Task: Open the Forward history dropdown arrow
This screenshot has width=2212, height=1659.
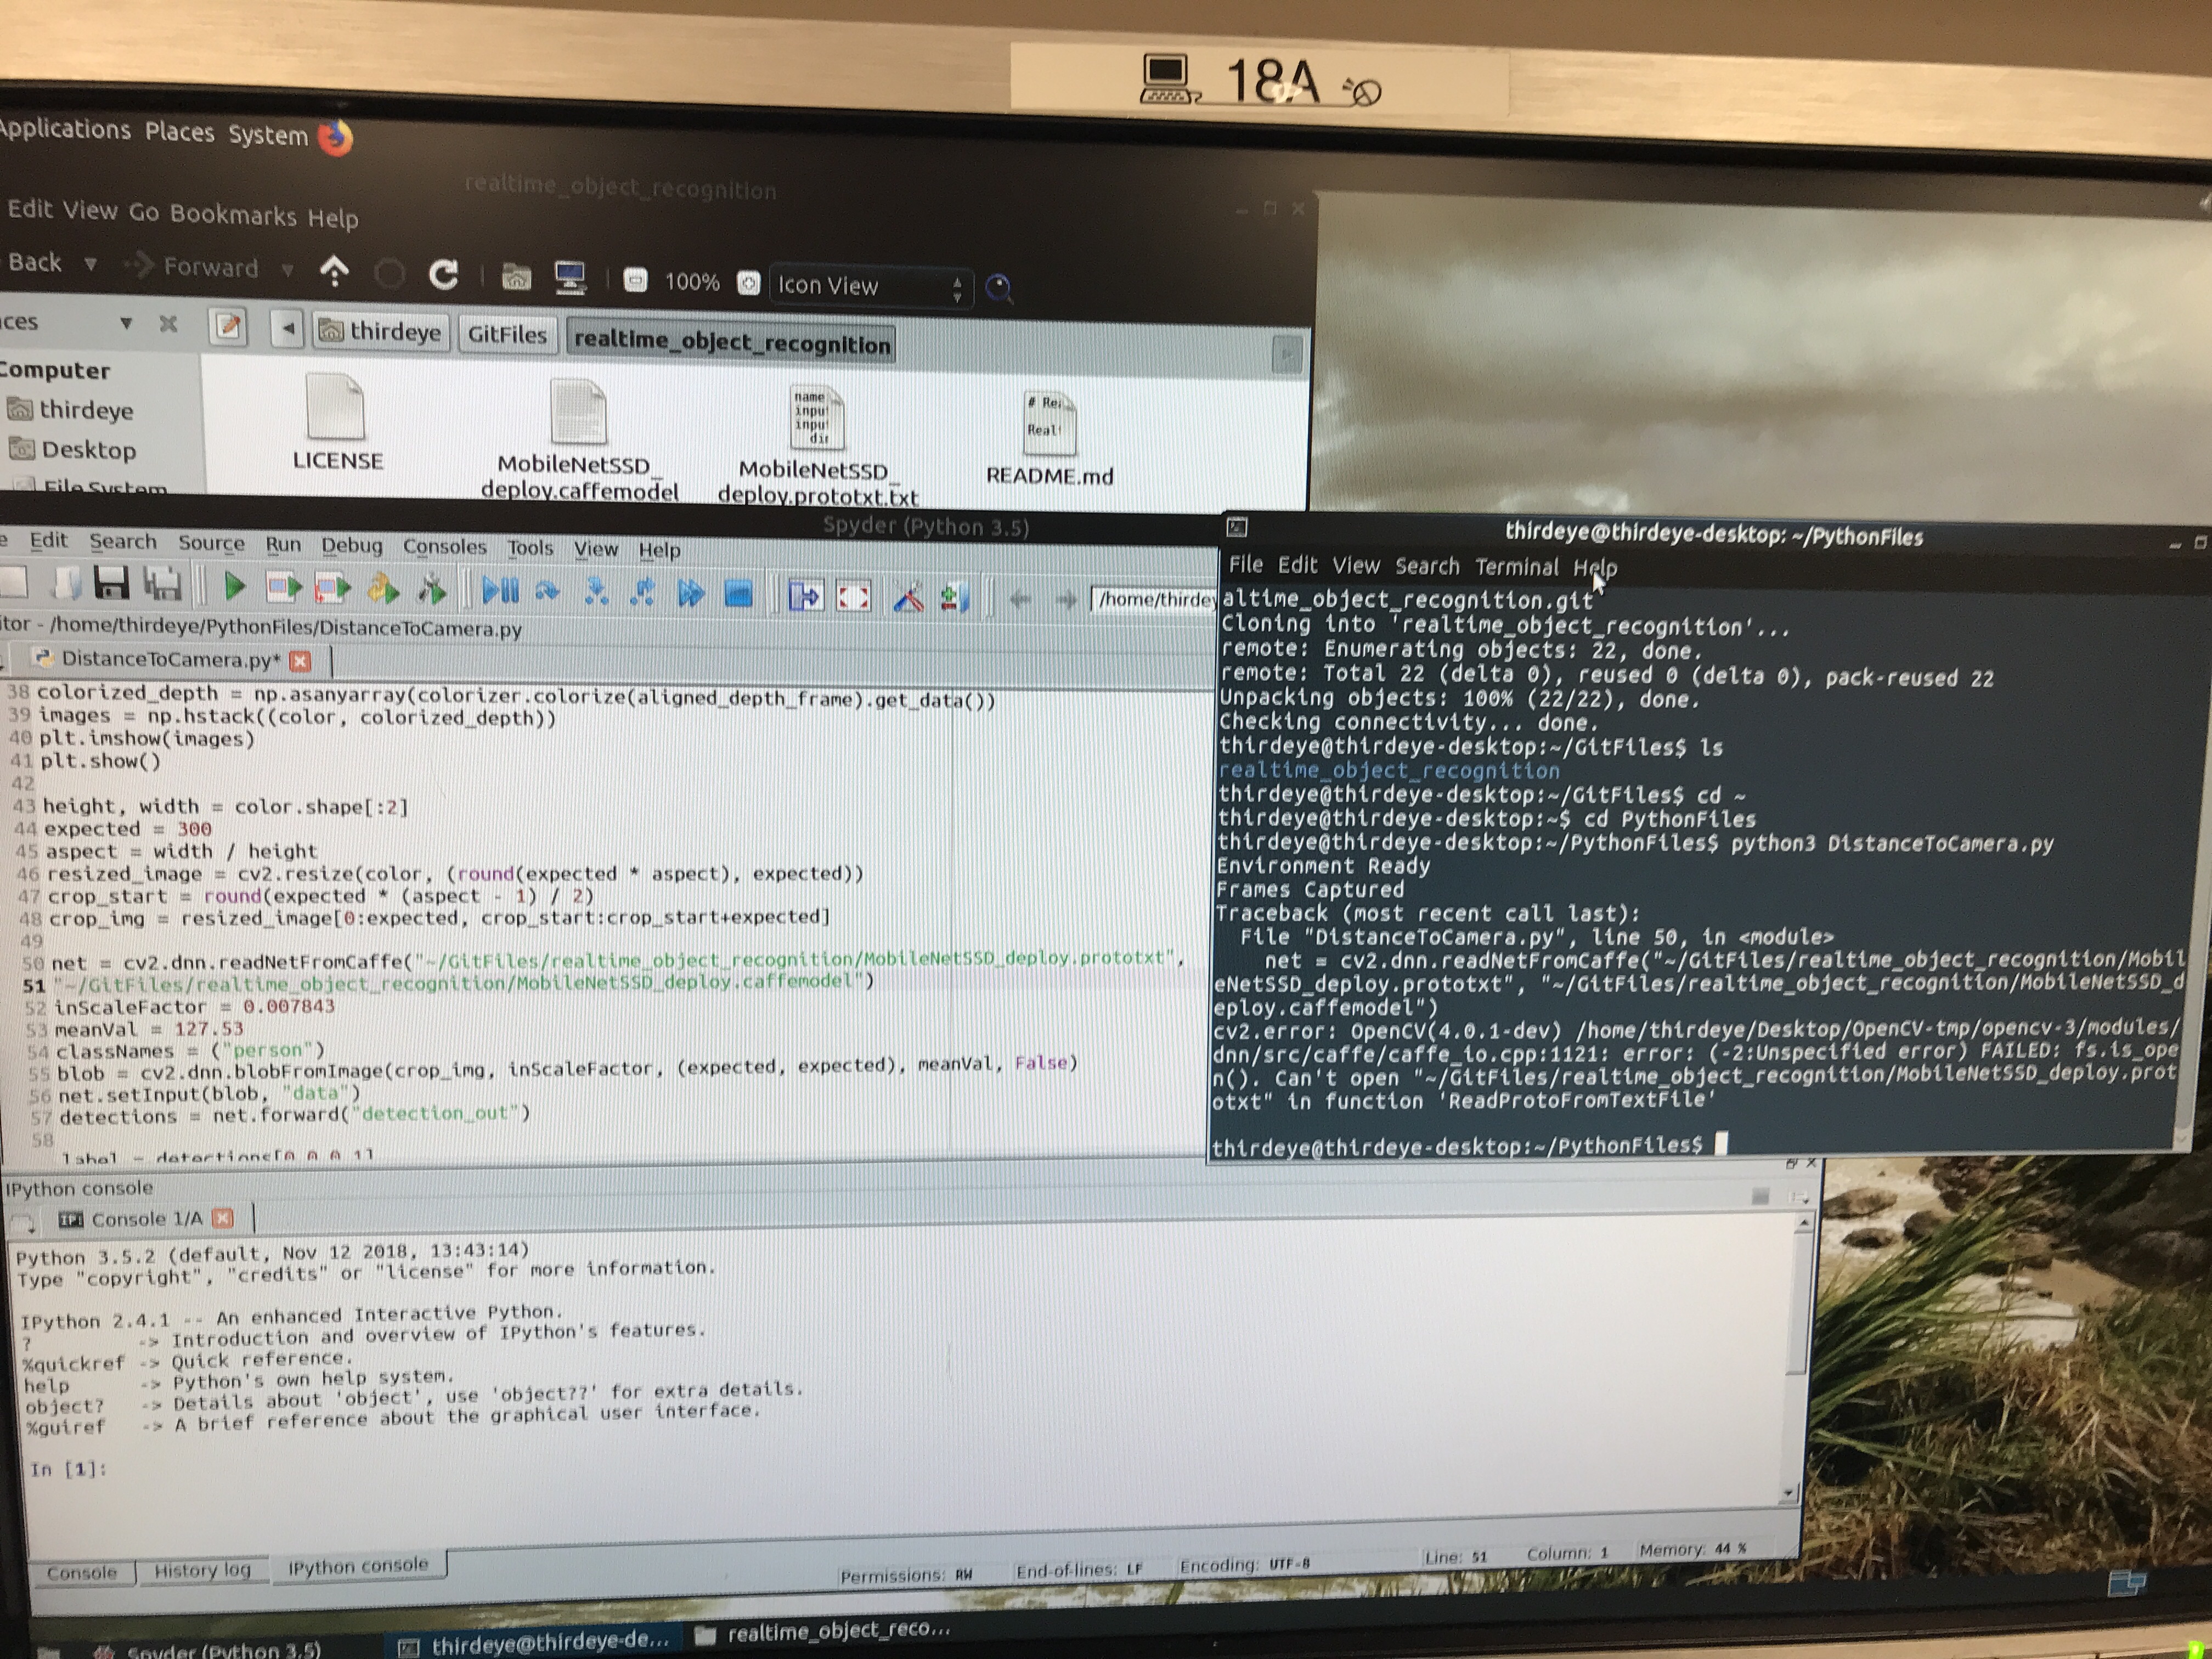Action: pos(288,269)
